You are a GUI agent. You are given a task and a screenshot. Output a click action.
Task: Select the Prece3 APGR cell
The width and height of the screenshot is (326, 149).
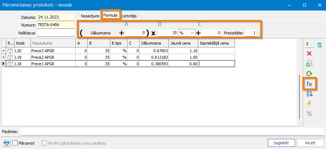53,51
